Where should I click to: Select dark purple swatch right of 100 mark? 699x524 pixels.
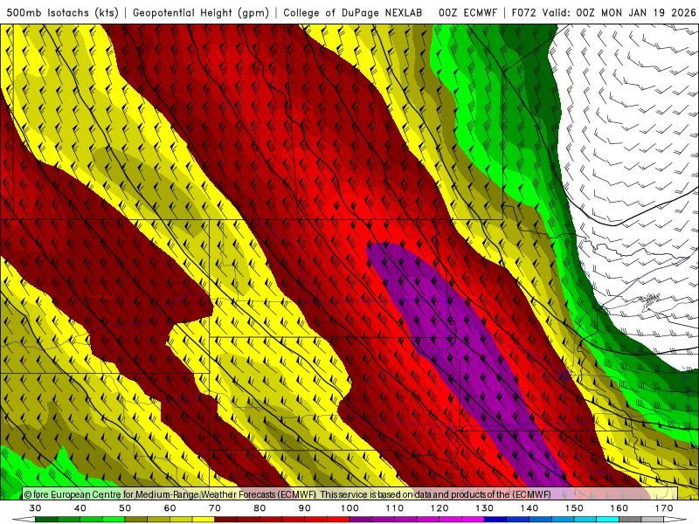click(x=361, y=520)
